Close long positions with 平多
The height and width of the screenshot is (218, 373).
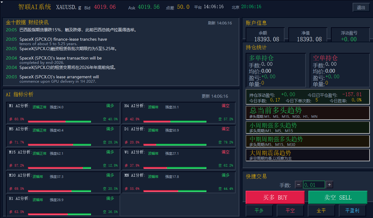[x=259, y=210]
